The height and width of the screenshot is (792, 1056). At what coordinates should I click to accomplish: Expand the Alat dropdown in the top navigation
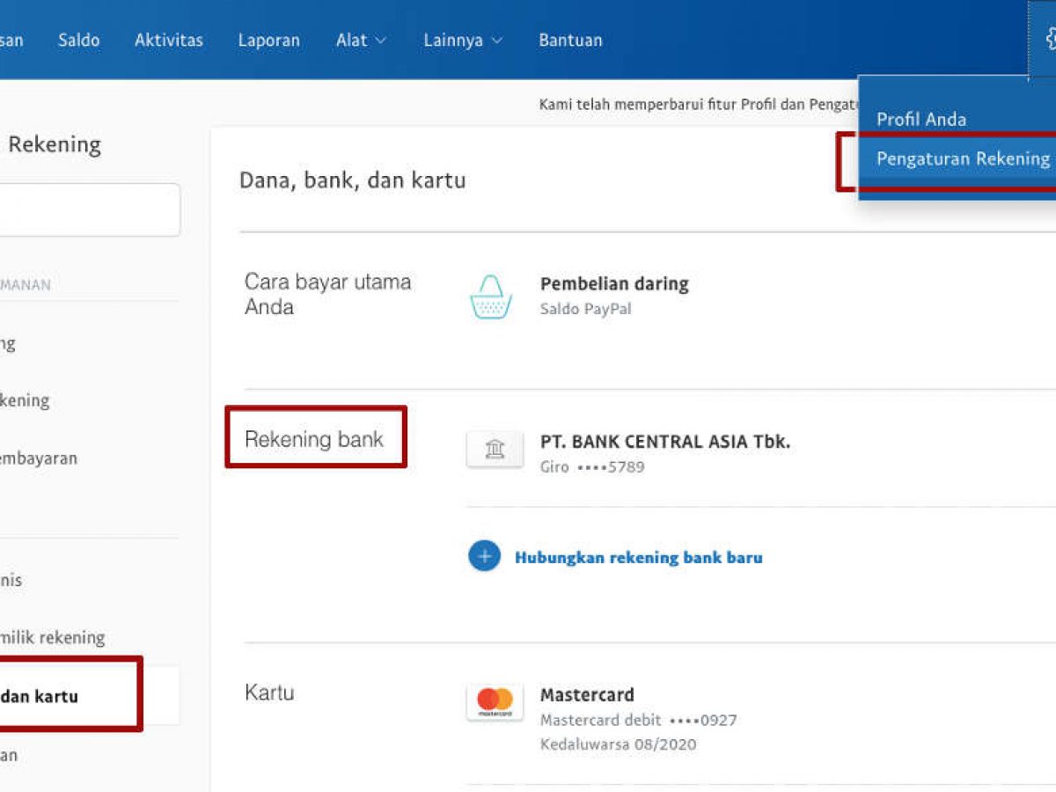[361, 40]
